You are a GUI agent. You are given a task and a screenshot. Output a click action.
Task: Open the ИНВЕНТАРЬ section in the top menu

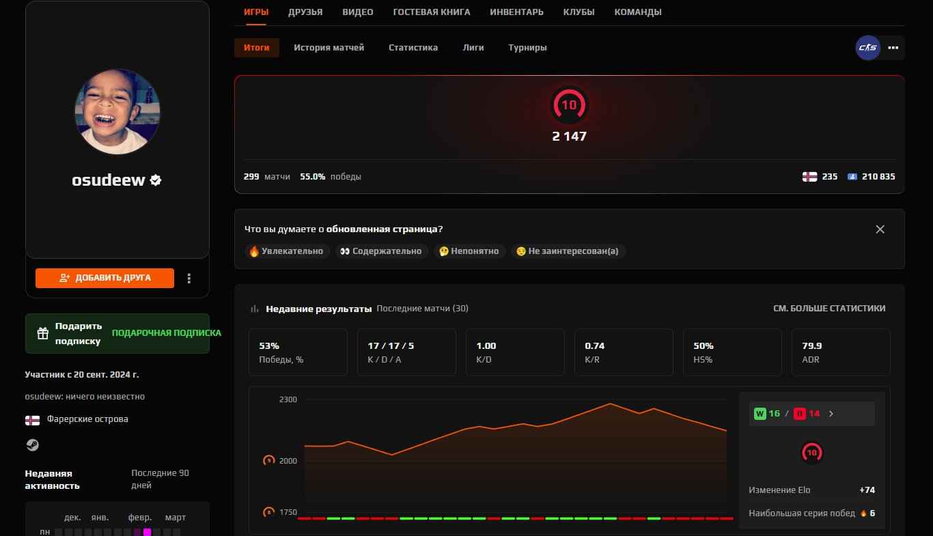pos(516,12)
